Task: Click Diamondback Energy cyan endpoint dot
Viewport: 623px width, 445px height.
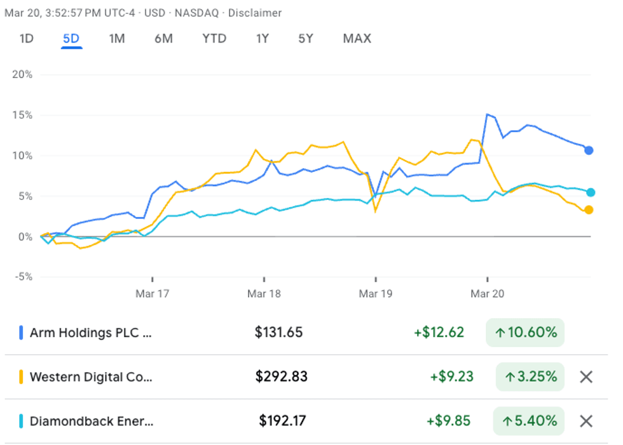Action: point(591,192)
